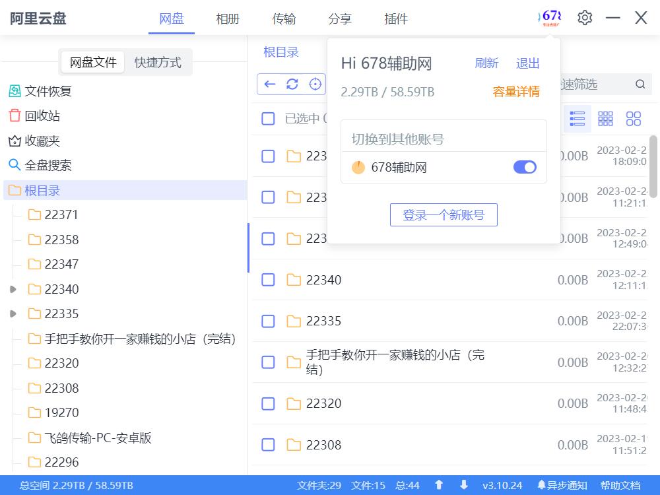The image size is (660, 495).
Task: Refresh the file list
Action: coord(291,84)
